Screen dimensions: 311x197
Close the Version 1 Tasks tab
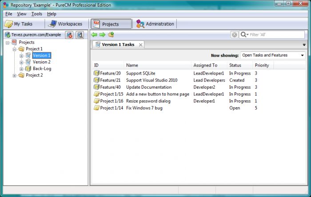(141, 45)
